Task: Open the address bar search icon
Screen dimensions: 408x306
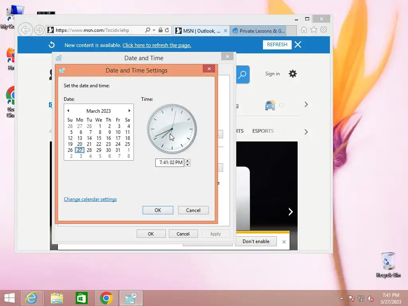Action: point(147,30)
